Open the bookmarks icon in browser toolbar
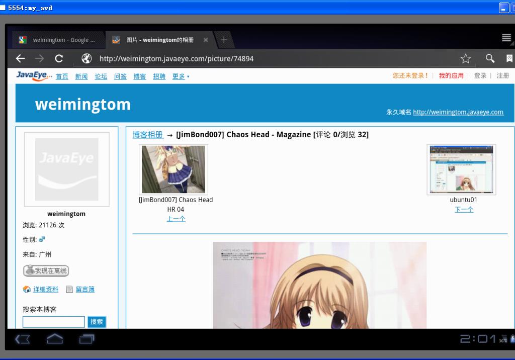Screen dimensions: 515x360 [509, 58]
